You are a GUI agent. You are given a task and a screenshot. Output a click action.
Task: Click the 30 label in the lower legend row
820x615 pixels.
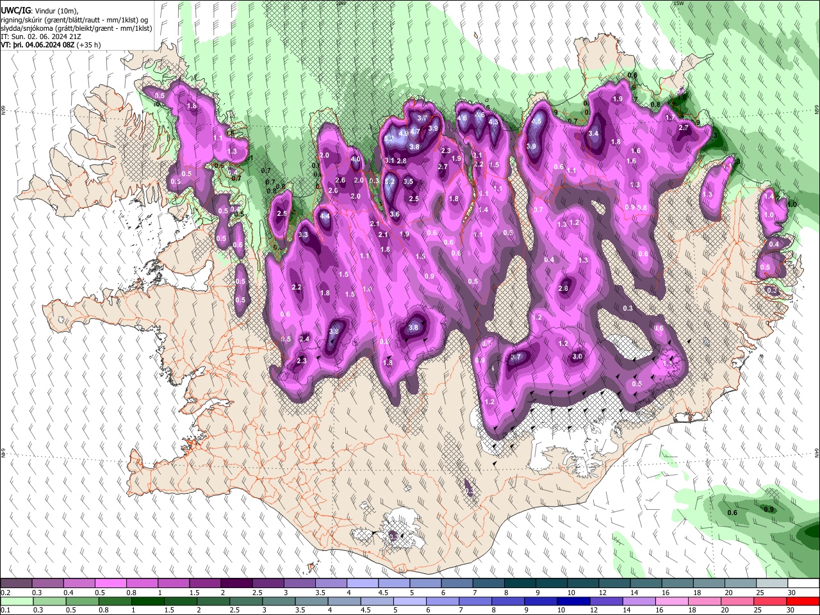pos(791,610)
